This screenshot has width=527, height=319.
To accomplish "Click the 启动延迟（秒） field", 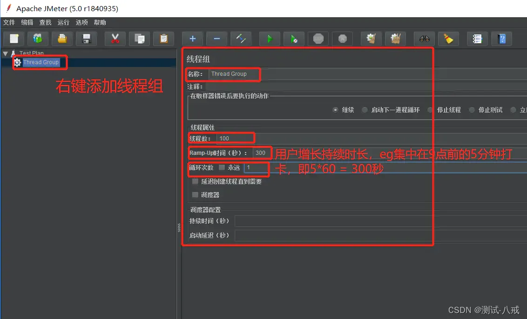I will click(381, 235).
